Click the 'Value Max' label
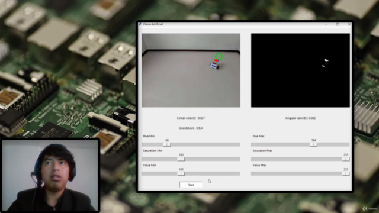Image resolution: width=379 pixels, height=213 pixels. [259, 165]
